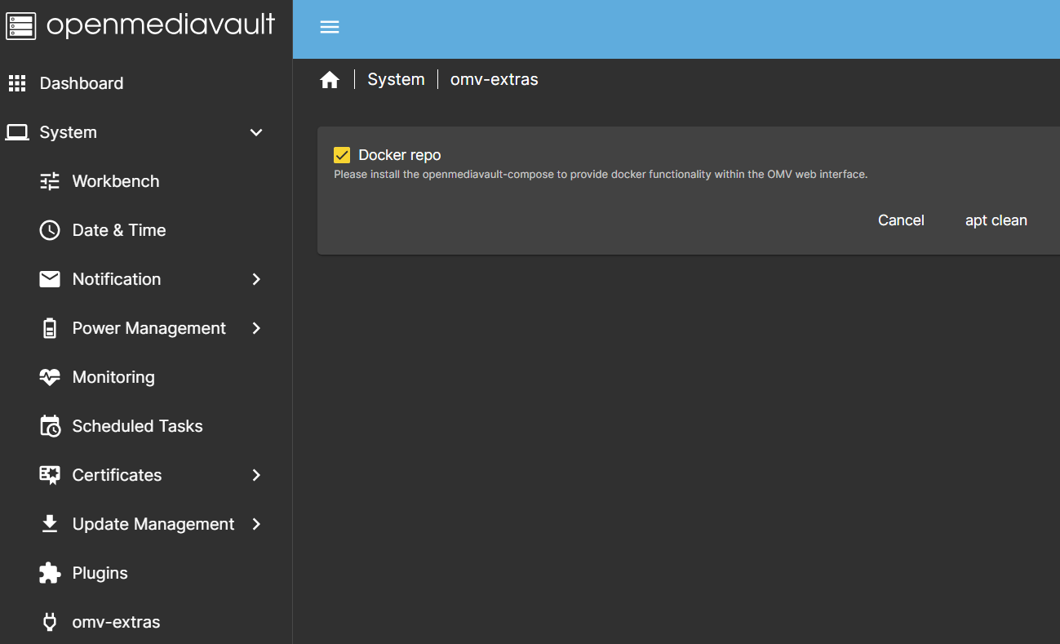Click the openmediavault title text
This screenshot has width=1060, height=644.
161,25
